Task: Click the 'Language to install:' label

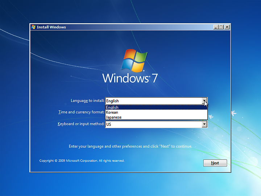Action: tap(87, 101)
